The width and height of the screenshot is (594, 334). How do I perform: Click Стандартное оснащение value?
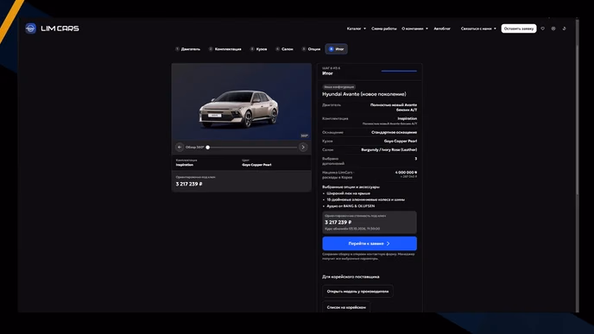394,132
